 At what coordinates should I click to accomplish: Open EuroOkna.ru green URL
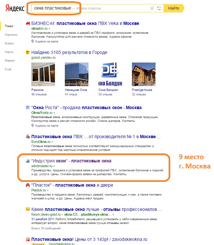[41, 142]
